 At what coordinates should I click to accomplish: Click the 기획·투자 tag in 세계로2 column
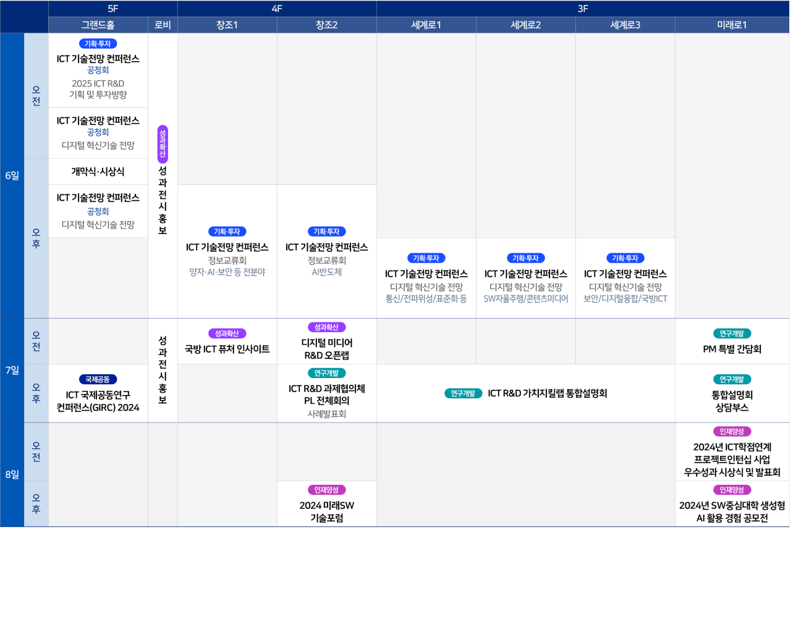(525, 258)
